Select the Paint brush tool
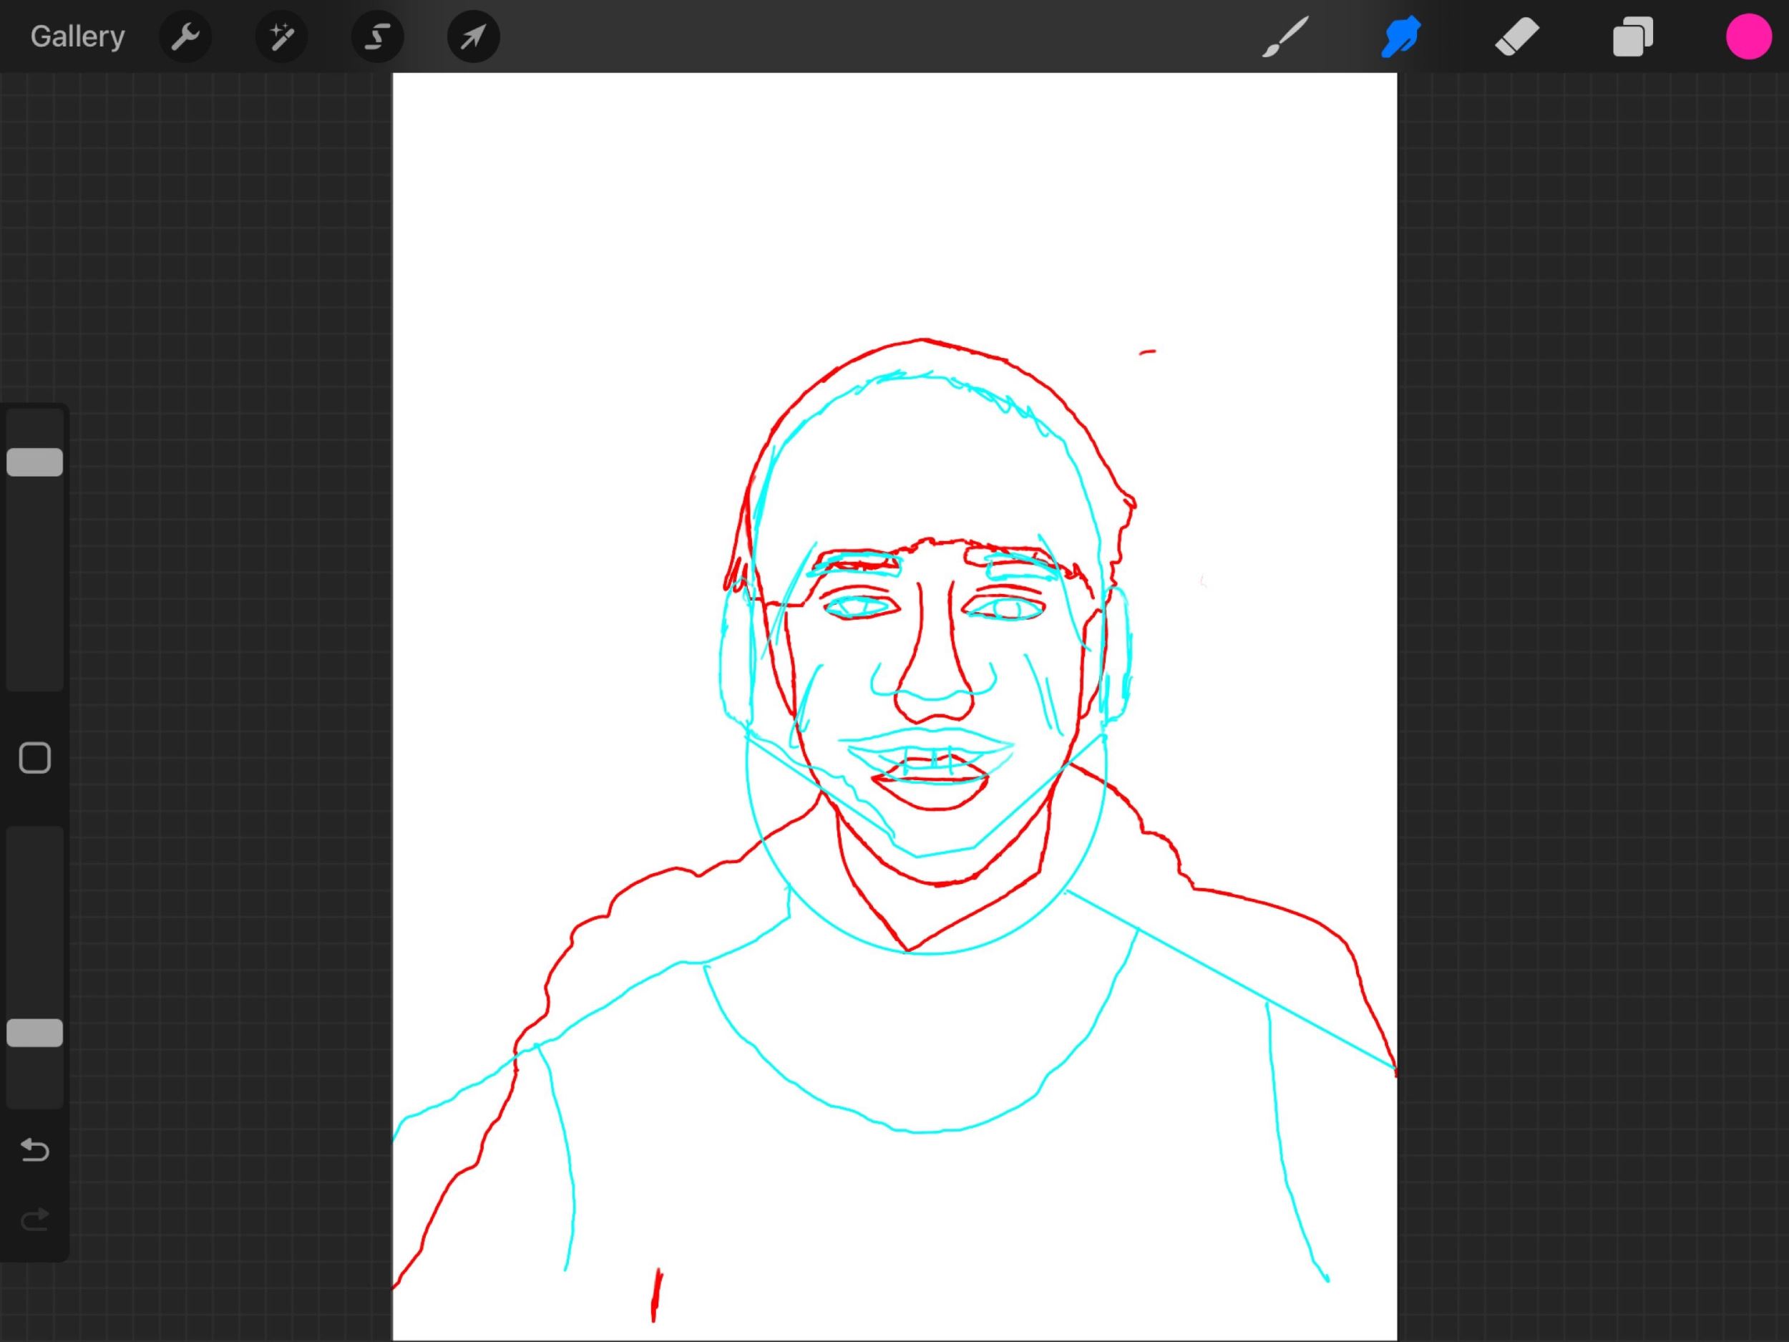Screen dimensions: 1789x1342 (1285, 37)
